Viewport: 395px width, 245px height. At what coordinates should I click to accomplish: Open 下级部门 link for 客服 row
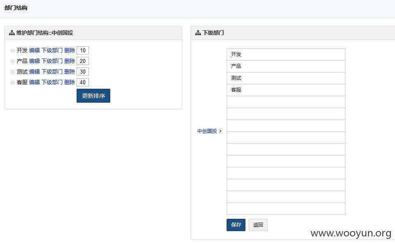coord(52,82)
